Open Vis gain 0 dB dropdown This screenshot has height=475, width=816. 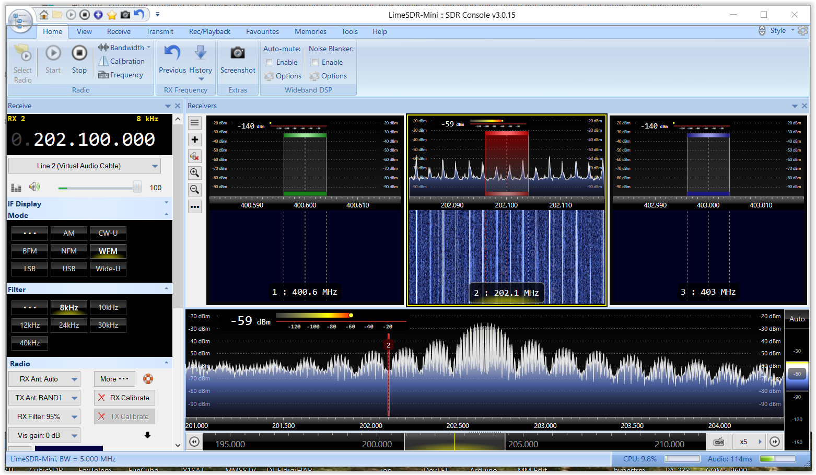[44, 435]
